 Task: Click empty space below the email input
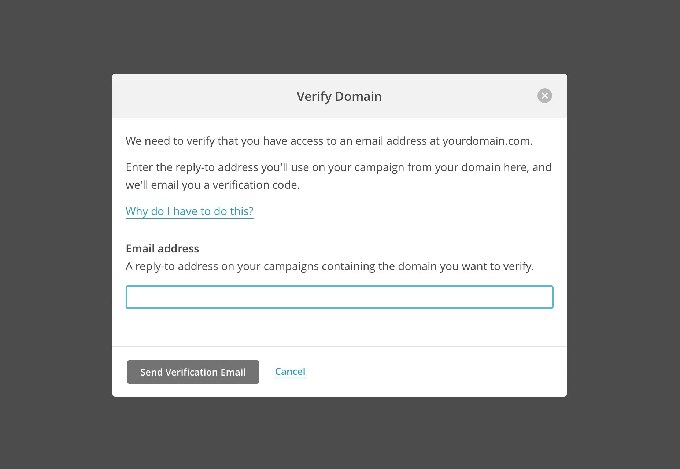(339, 327)
